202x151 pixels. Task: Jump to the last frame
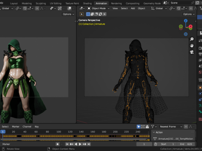click(89, 144)
